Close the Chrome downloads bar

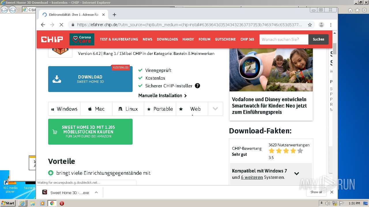pyautogui.click(x=332, y=192)
